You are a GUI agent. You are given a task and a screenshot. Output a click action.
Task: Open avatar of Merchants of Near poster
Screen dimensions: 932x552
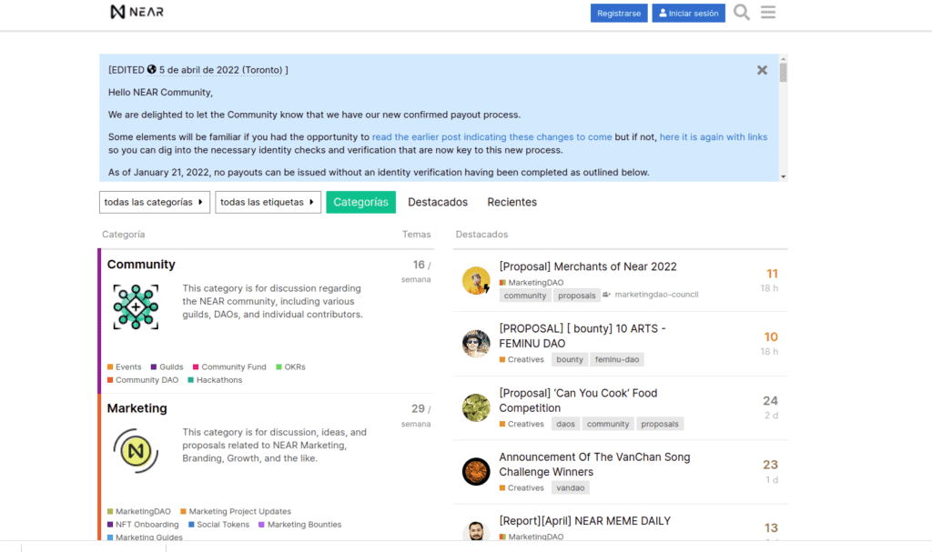[x=476, y=280]
